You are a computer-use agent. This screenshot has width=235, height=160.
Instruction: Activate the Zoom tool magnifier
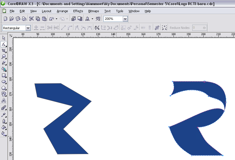pyautogui.click(x=4, y=57)
